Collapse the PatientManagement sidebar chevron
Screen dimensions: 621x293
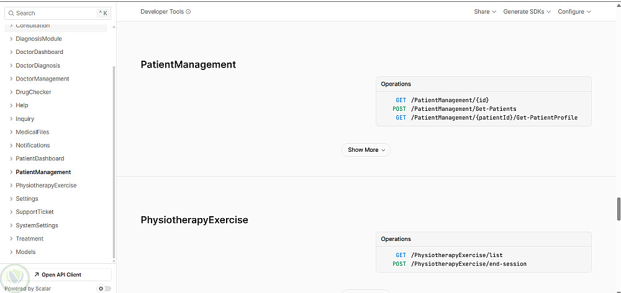[11, 172]
